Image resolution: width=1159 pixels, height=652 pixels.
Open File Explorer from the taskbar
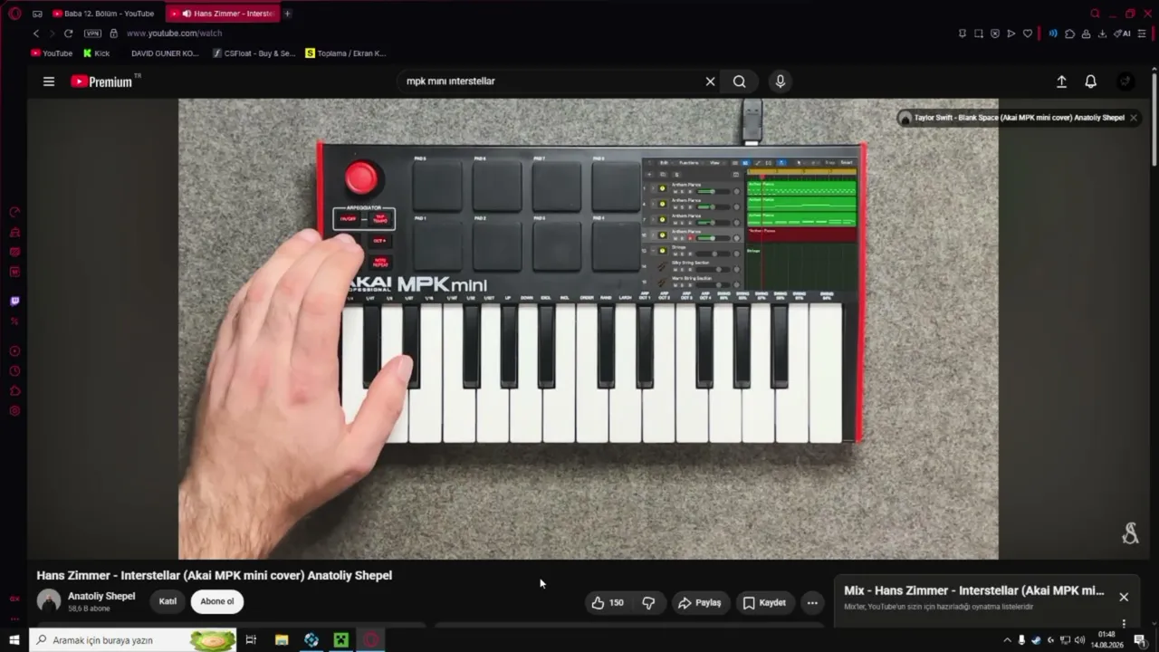coord(282,640)
